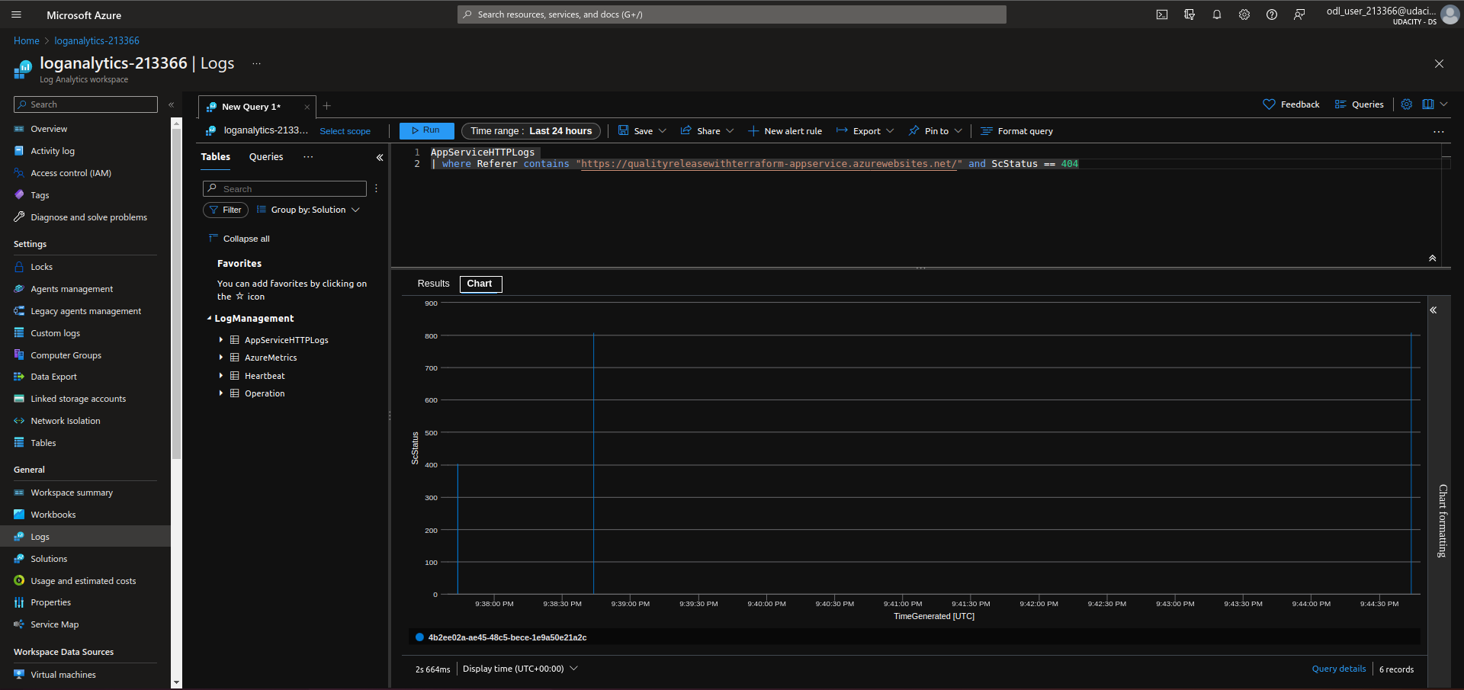
Task: Open the Export dropdown
Action: coord(865,131)
